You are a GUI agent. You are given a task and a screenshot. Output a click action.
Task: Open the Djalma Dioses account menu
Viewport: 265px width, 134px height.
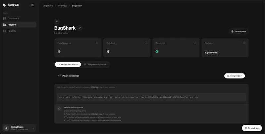coord(19,128)
